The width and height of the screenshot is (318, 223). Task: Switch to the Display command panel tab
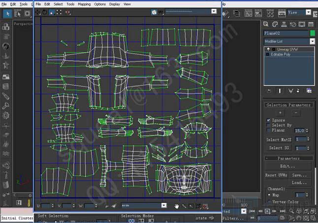[302, 24]
